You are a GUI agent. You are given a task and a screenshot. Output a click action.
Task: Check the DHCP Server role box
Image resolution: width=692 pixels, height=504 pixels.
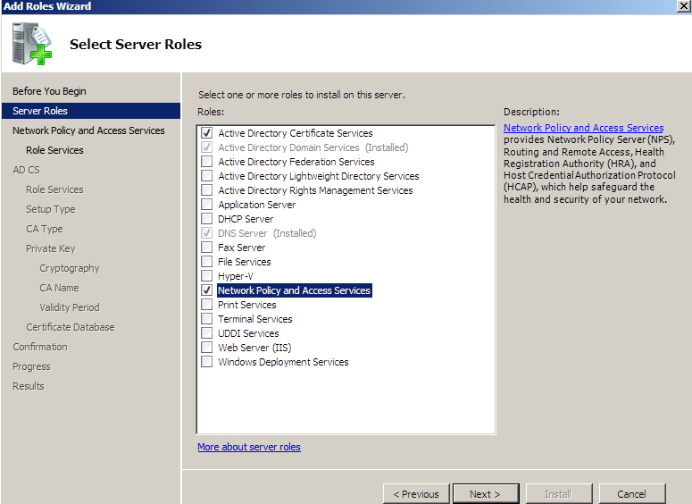click(206, 219)
